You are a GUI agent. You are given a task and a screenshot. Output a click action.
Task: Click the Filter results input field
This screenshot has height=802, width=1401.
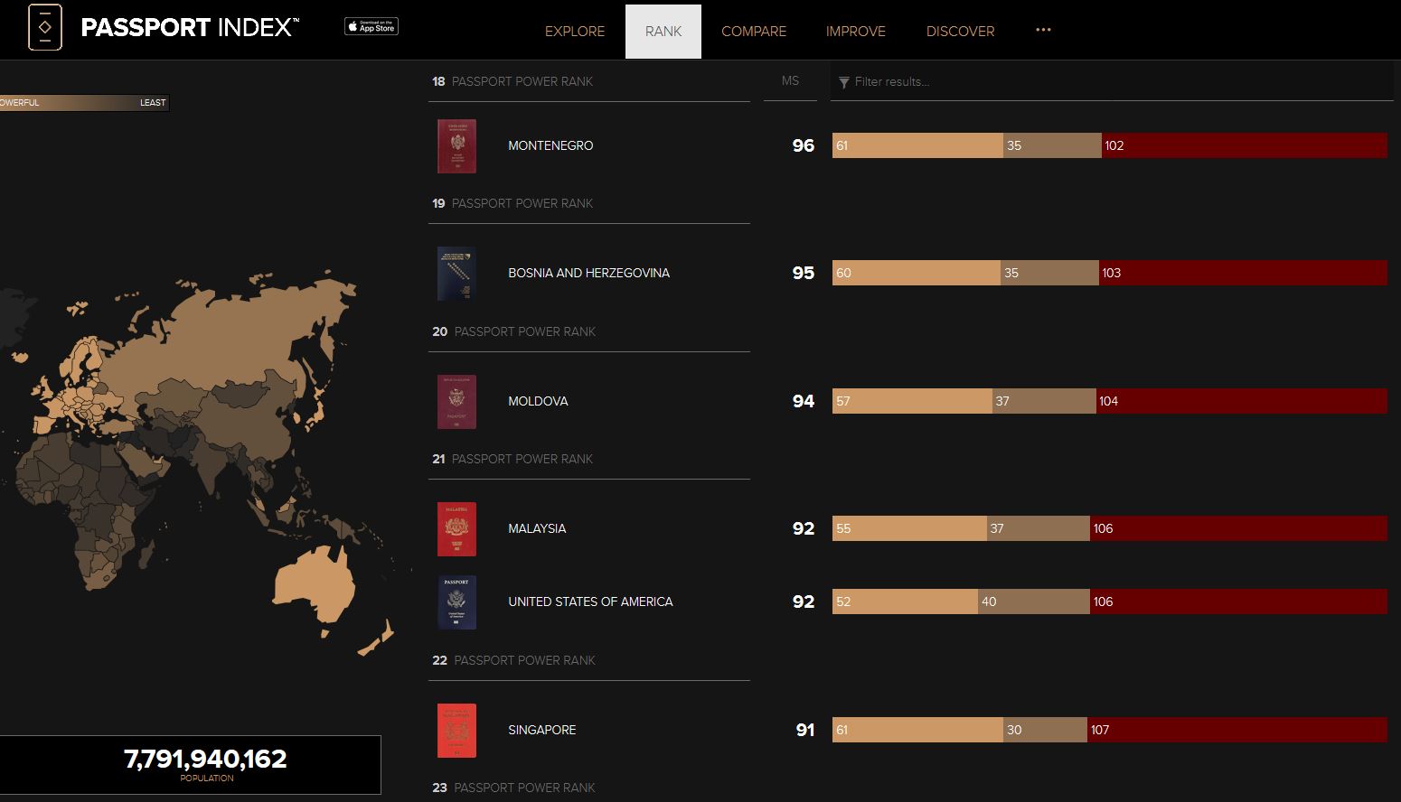(1112, 82)
